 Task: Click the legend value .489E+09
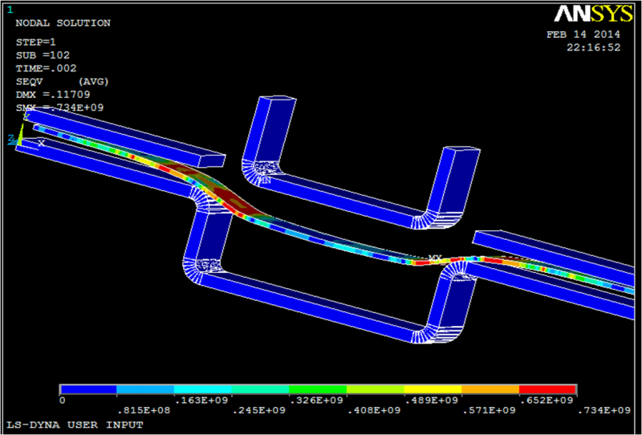(x=432, y=400)
